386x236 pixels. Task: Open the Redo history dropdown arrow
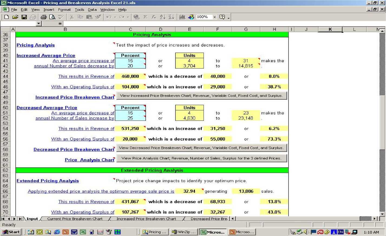click(x=128, y=17)
